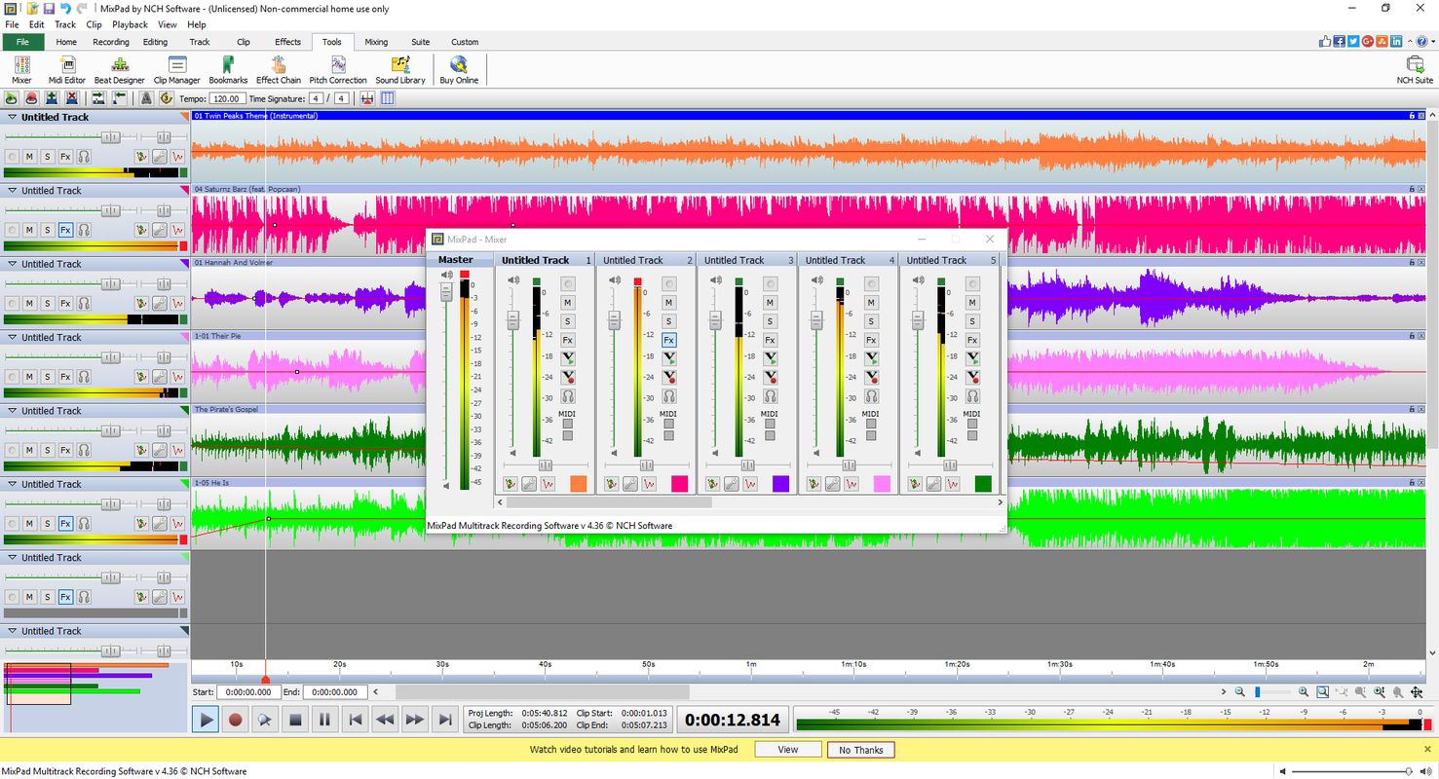Screen dimensions: 1439x779
Task: Jump to the project end using the transport
Action: pos(445,720)
